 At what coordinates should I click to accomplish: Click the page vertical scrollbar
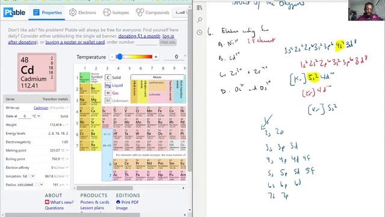[x=190, y=91]
